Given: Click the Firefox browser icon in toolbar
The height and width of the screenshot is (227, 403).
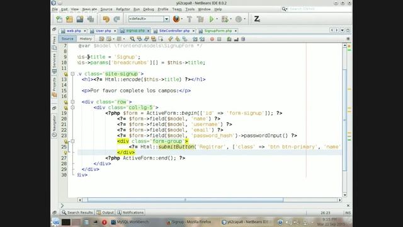Looking at the screenshot, I should coord(176,19).
